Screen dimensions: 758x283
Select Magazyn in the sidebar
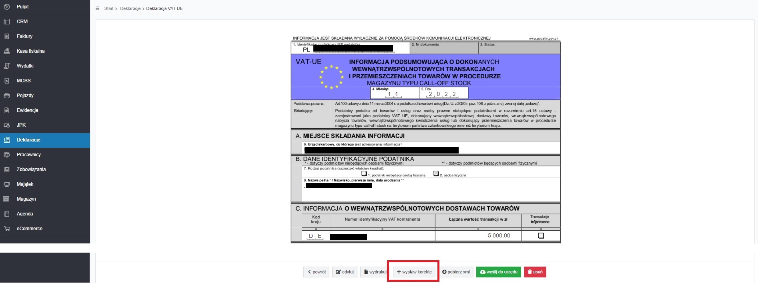tap(45, 199)
